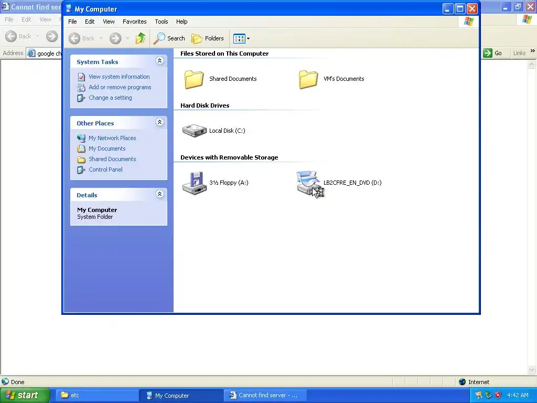
Task: Click Change a setting link
Action: 110,98
